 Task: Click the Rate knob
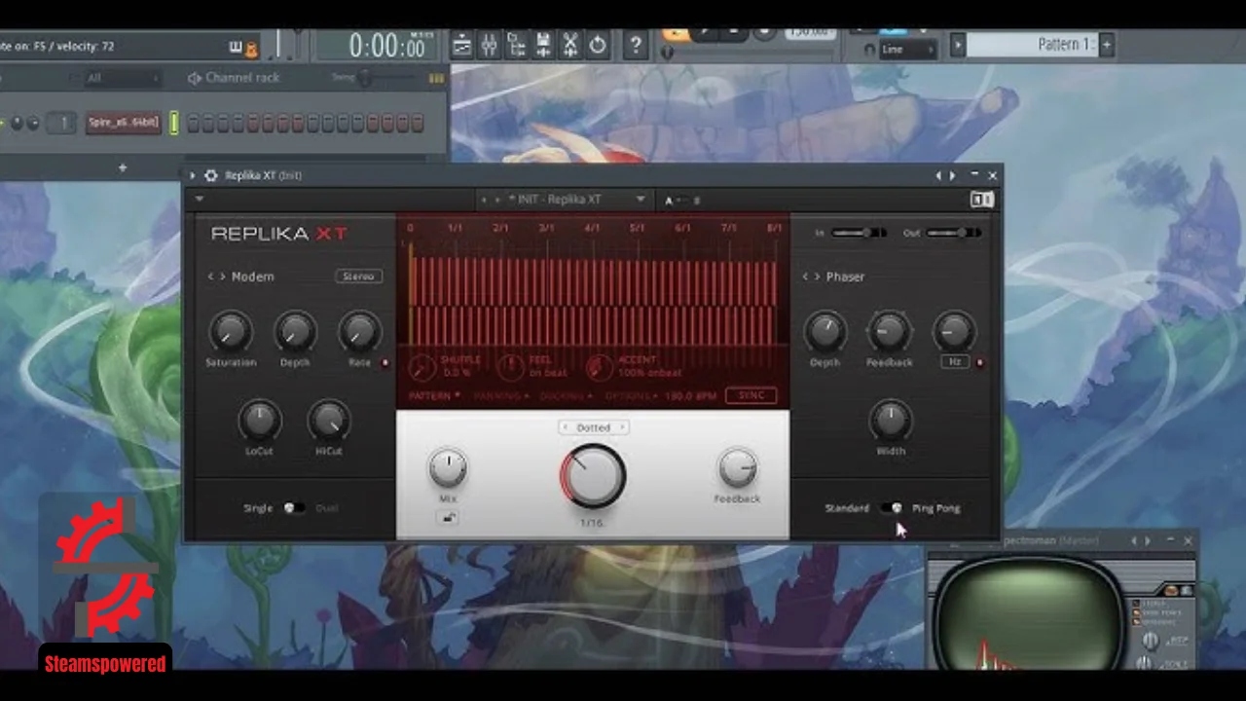pos(359,333)
